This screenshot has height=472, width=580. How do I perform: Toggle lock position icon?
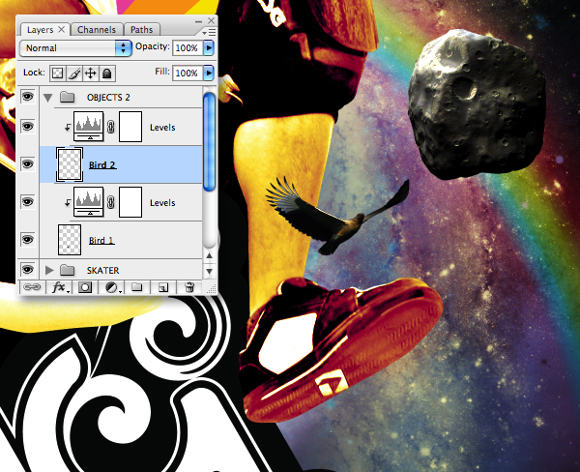pyautogui.click(x=91, y=74)
